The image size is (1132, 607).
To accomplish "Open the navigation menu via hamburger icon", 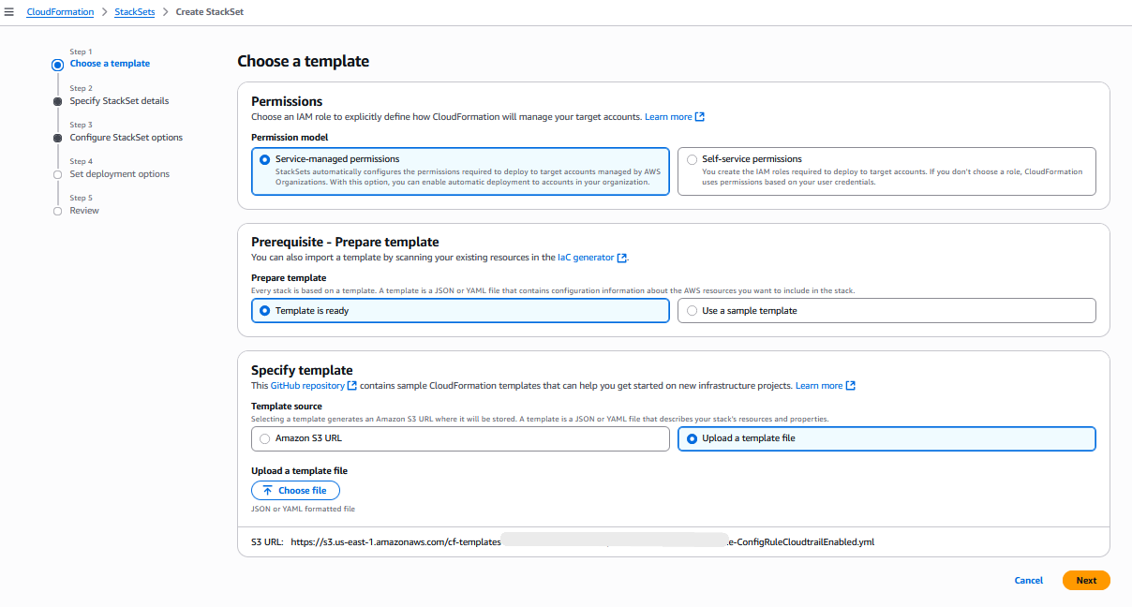I will coord(10,11).
